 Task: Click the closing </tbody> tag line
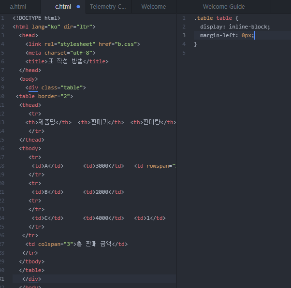point(32,261)
